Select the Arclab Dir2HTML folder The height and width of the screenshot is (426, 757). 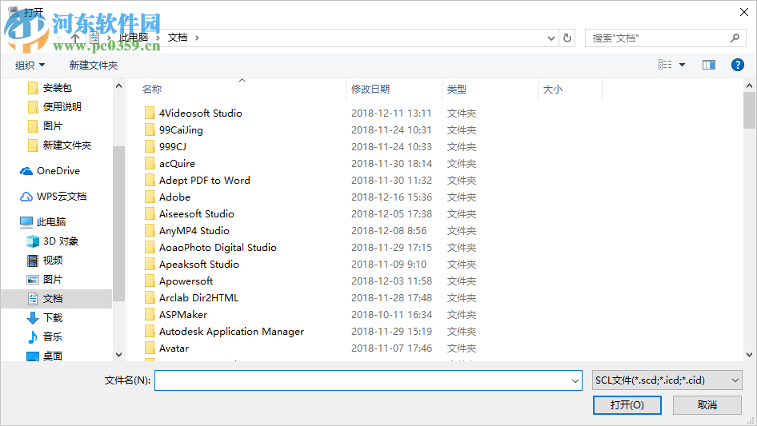click(x=198, y=297)
